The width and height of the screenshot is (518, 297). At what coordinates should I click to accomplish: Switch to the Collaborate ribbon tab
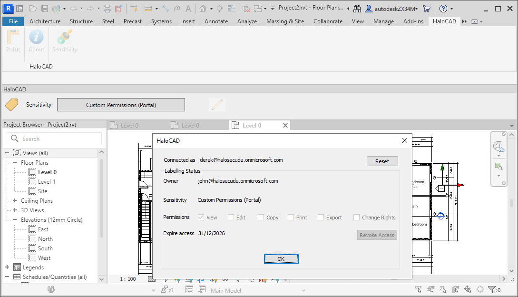coord(328,21)
